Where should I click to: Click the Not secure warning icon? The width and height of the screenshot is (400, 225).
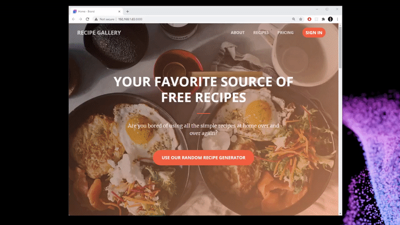point(96,19)
